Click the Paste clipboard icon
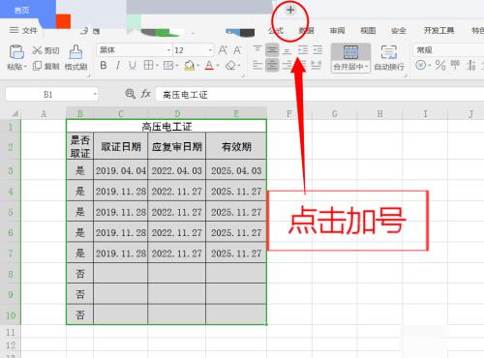 click(16, 52)
